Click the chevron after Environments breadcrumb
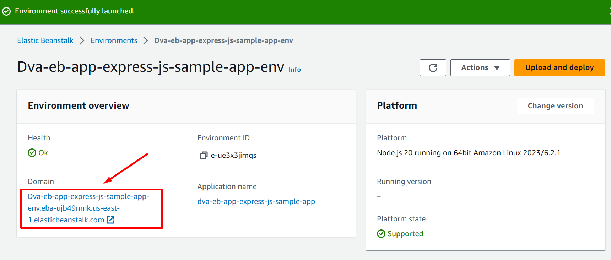The height and width of the screenshot is (260, 611). click(146, 40)
